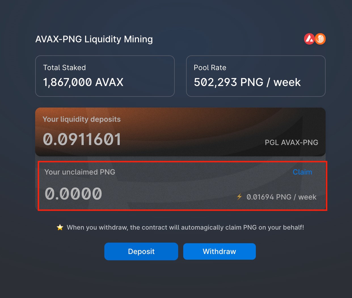Viewport: 352px width, 298px height.
Task: Click the automagically claim notice text
Action: click(x=185, y=227)
